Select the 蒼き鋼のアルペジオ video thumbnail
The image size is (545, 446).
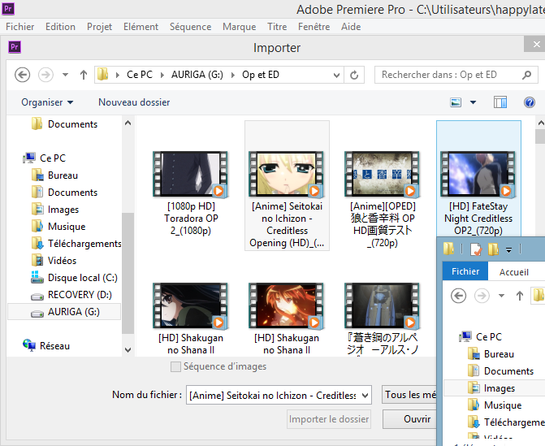pyautogui.click(x=383, y=306)
